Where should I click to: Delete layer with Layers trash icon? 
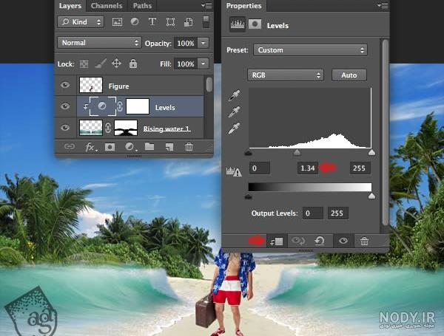189,147
